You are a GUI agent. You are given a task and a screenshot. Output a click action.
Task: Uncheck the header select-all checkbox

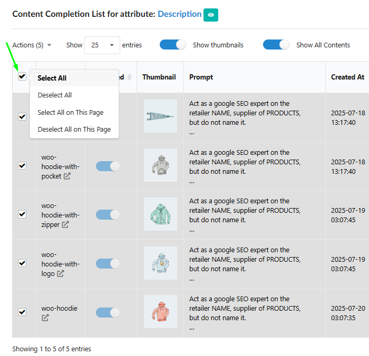(x=22, y=76)
